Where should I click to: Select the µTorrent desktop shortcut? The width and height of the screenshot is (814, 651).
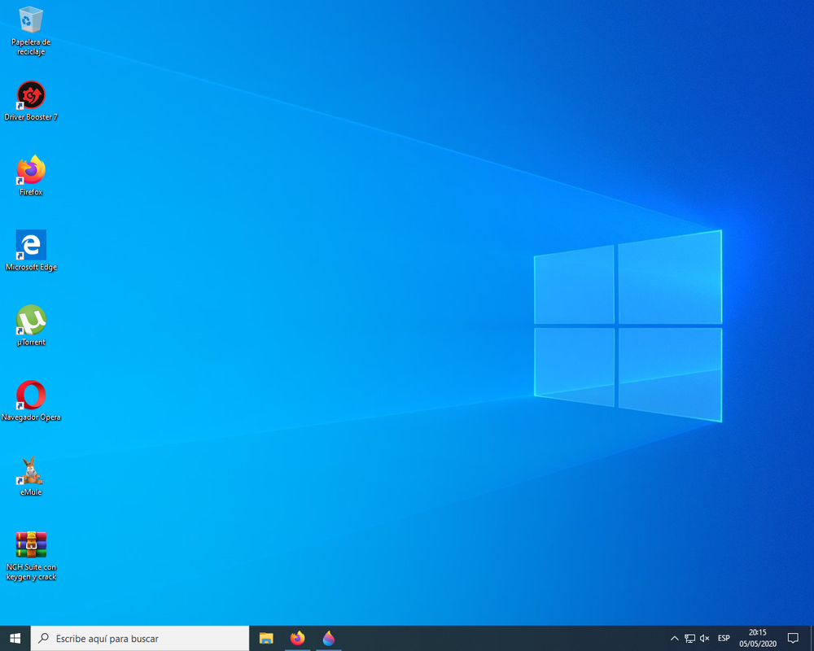[x=31, y=326]
